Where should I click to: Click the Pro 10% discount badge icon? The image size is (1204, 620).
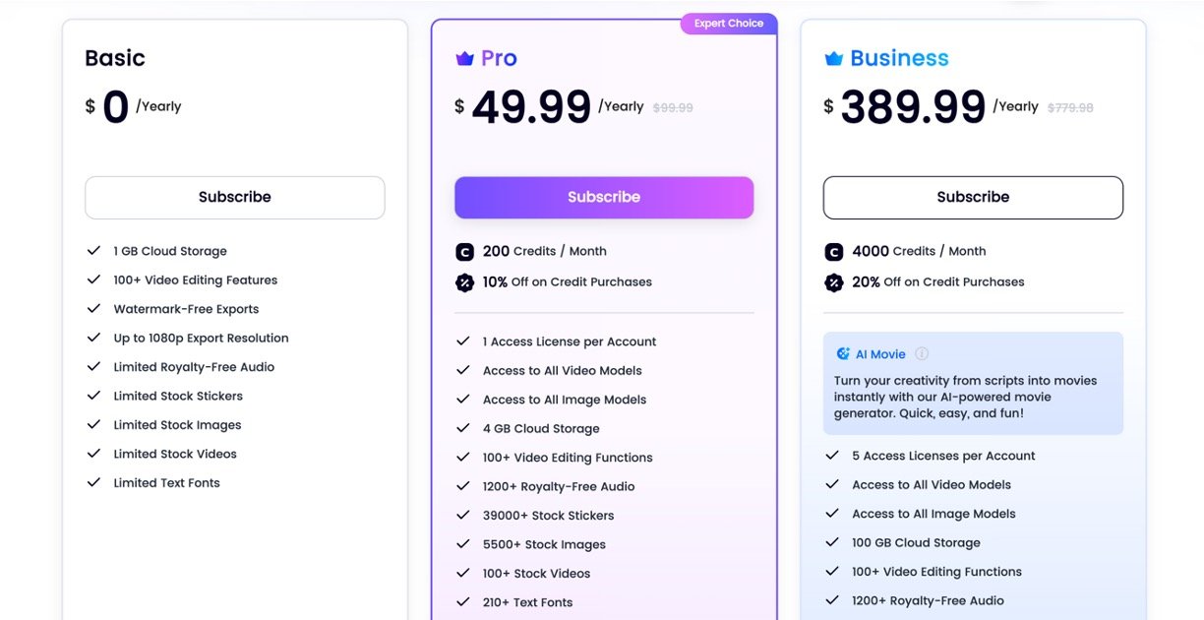(465, 282)
